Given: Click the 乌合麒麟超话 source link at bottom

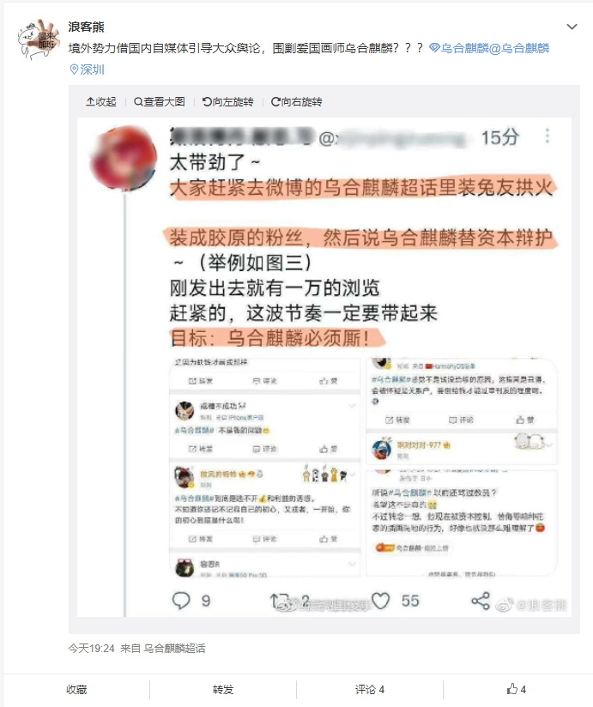Looking at the screenshot, I should click(x=174, y=649).
